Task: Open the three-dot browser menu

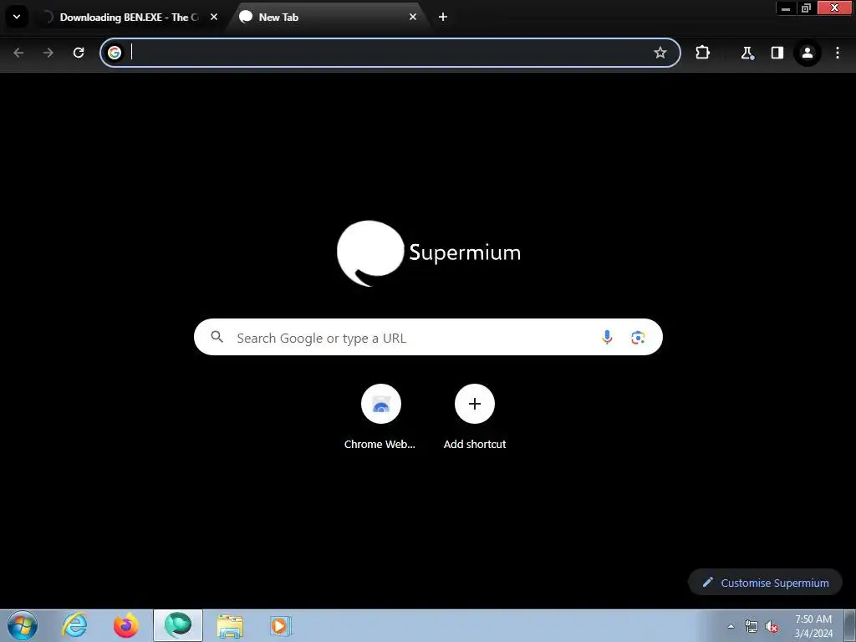Action: coord(838,53)
